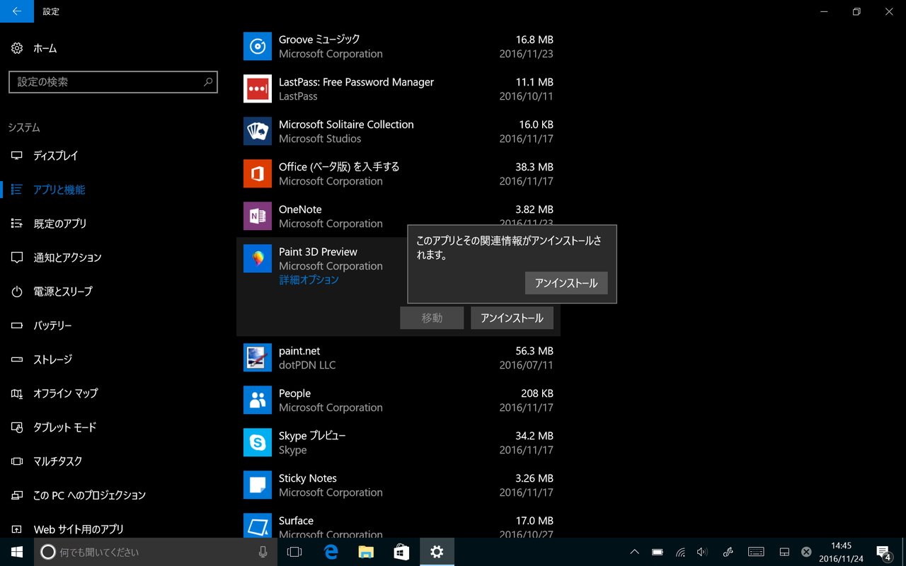Click the OneNote app name

pos(300,209)
